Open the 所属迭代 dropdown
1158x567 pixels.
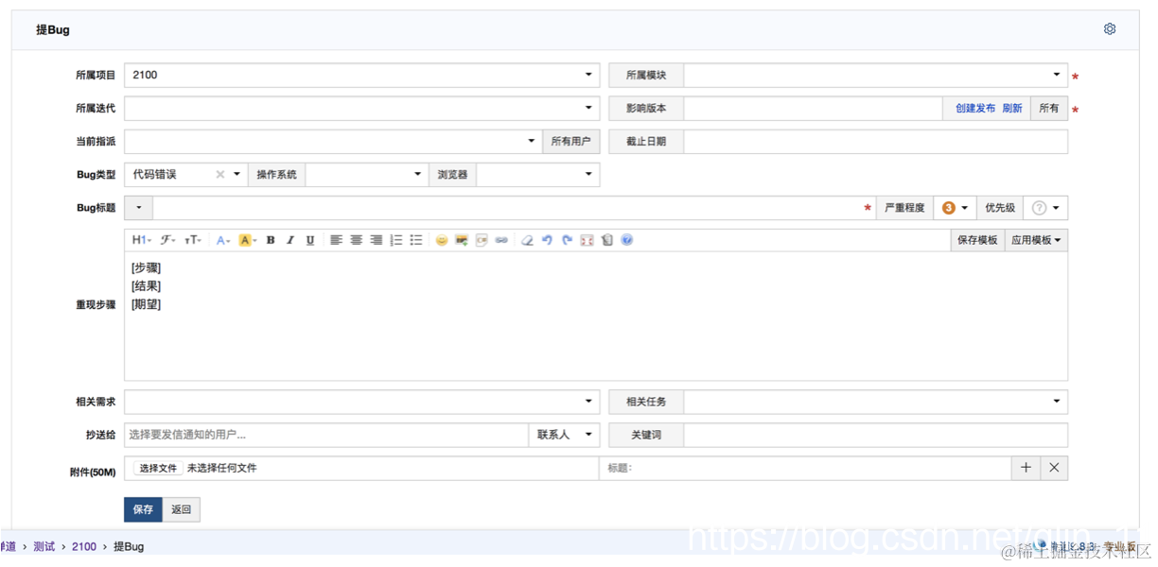tap(361, 109)
